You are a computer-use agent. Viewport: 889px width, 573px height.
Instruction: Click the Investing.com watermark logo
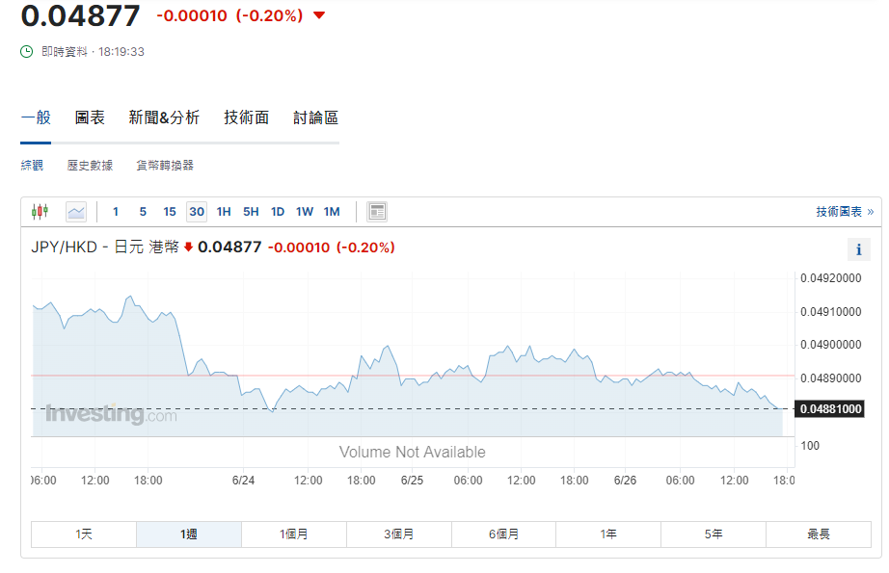click(x=111, y=415)
